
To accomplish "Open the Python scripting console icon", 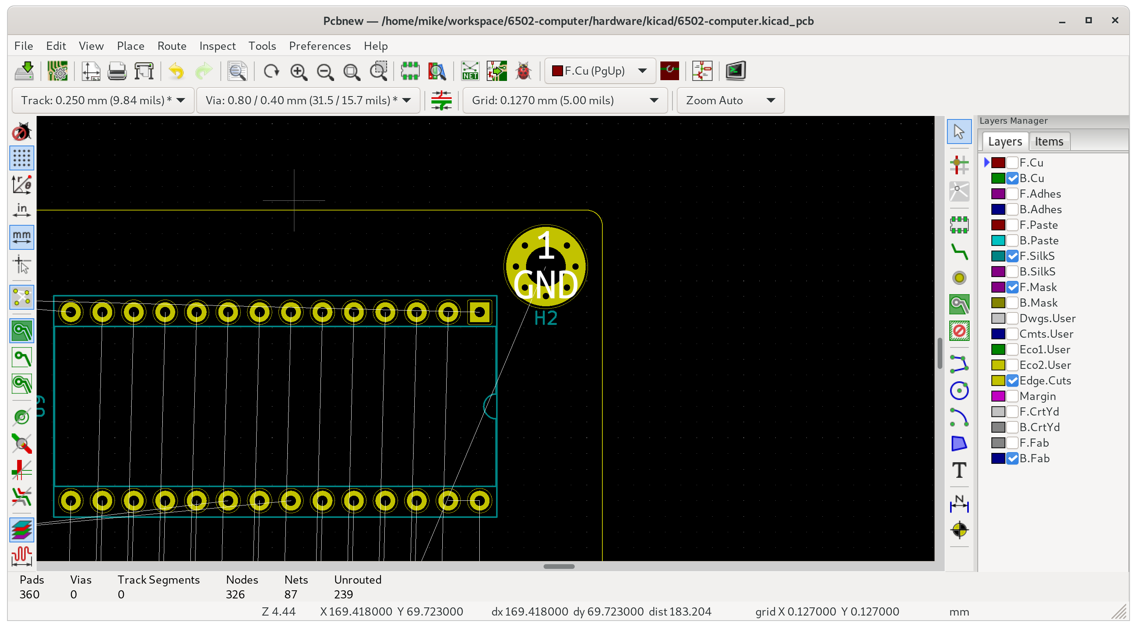I will tap(735, 71).
